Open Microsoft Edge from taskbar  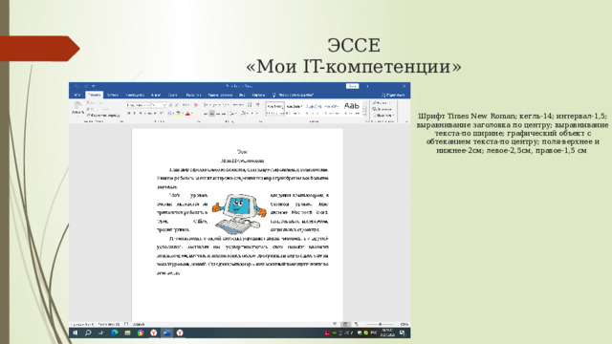coord(115,333)
